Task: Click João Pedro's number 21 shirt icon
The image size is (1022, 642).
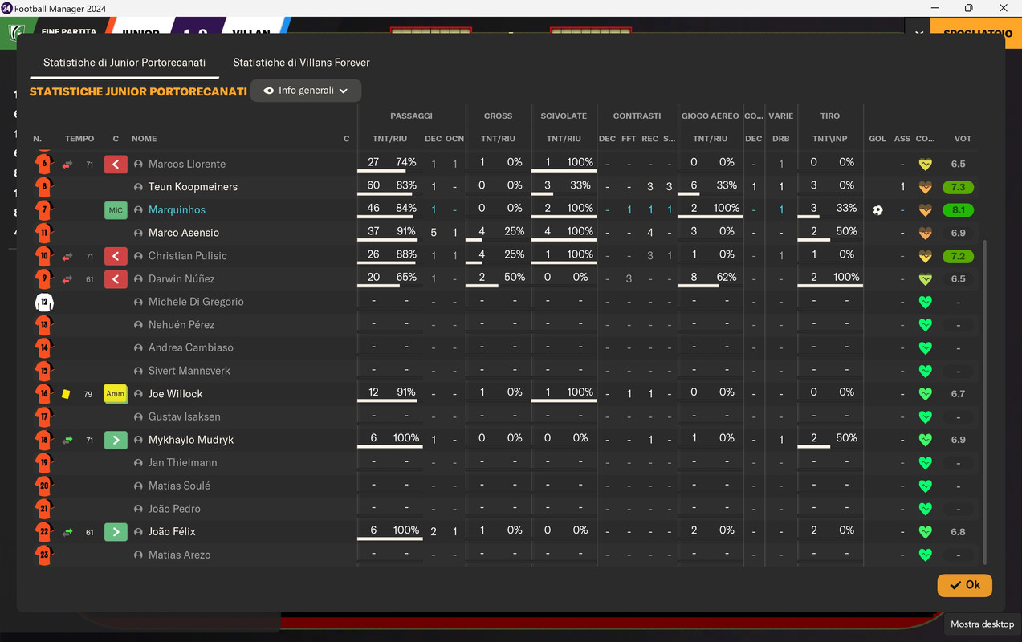Action: point(43,509)
